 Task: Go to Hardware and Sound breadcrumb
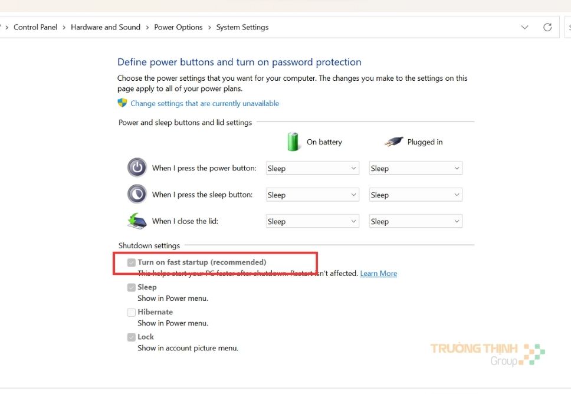pyautogui.click(x=106, y=27)
